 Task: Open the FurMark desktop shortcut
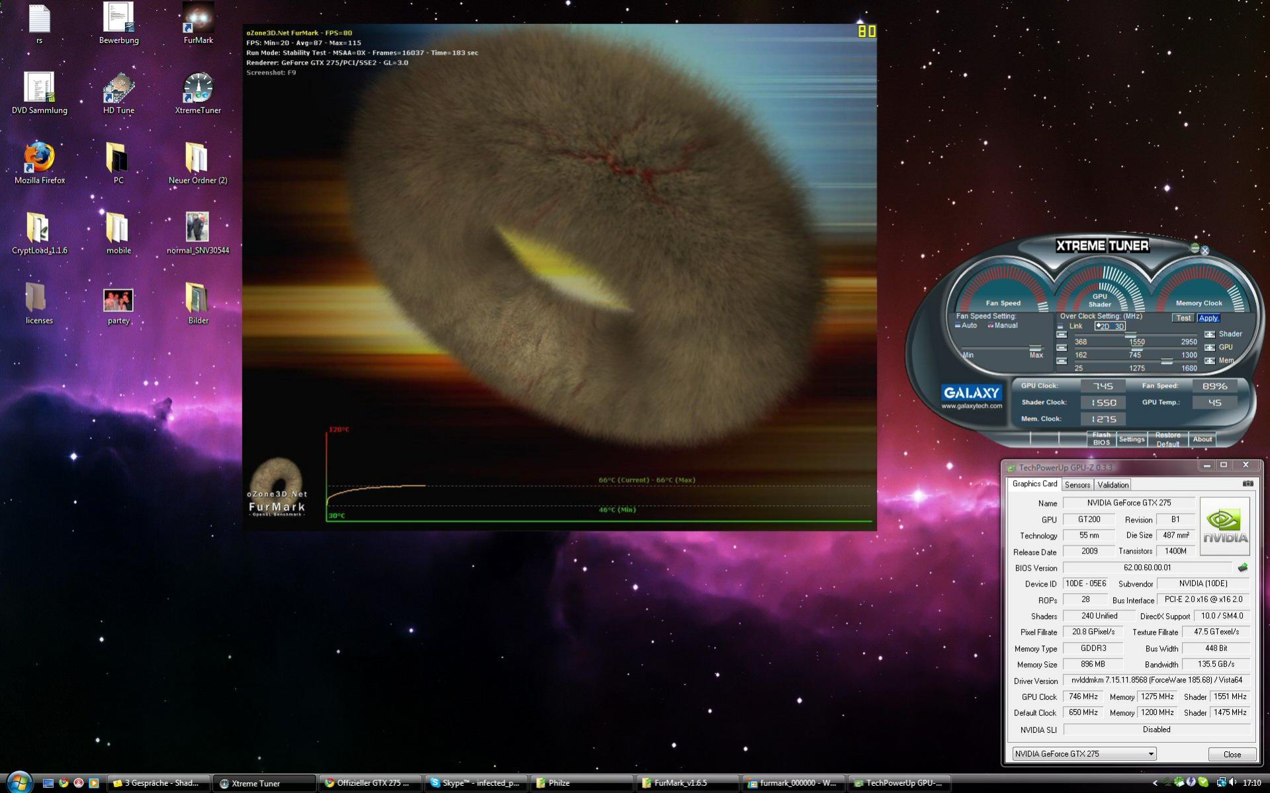(x=198, y=22)
